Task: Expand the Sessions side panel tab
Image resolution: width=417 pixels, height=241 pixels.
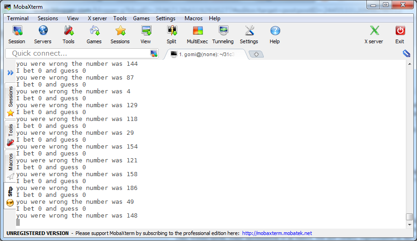Action: (10, 100)
